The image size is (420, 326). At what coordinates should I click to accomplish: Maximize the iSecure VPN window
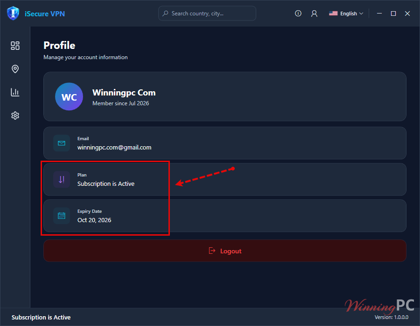point(393,14)
